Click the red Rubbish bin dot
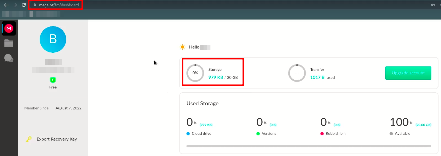This screenshot has height=156, width=441. click(322, 134)
